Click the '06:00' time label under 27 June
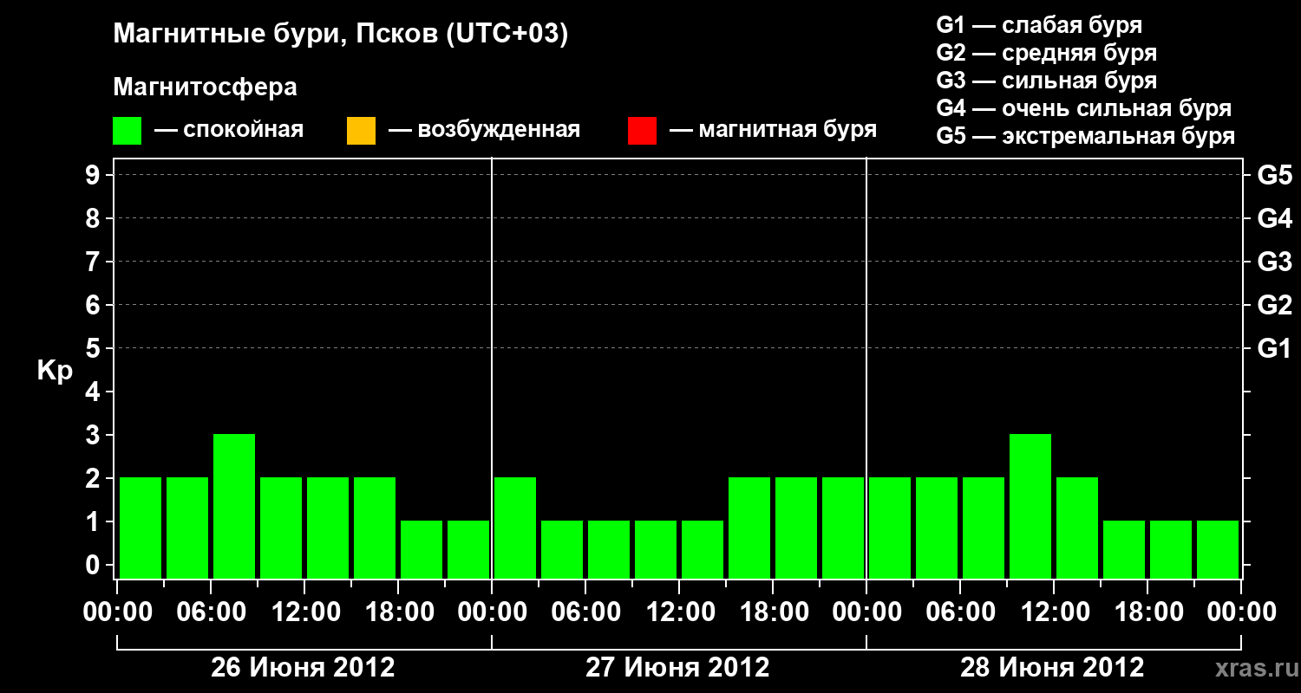The width and height of the screenshot is (1301, 693). click(x=585, y=613)
